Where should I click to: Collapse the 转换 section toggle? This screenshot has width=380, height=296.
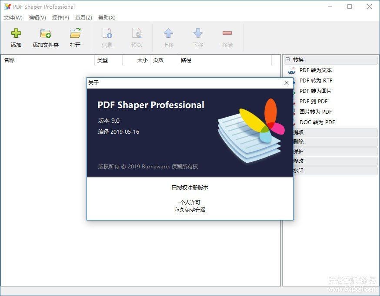click(x=288, y=59)
